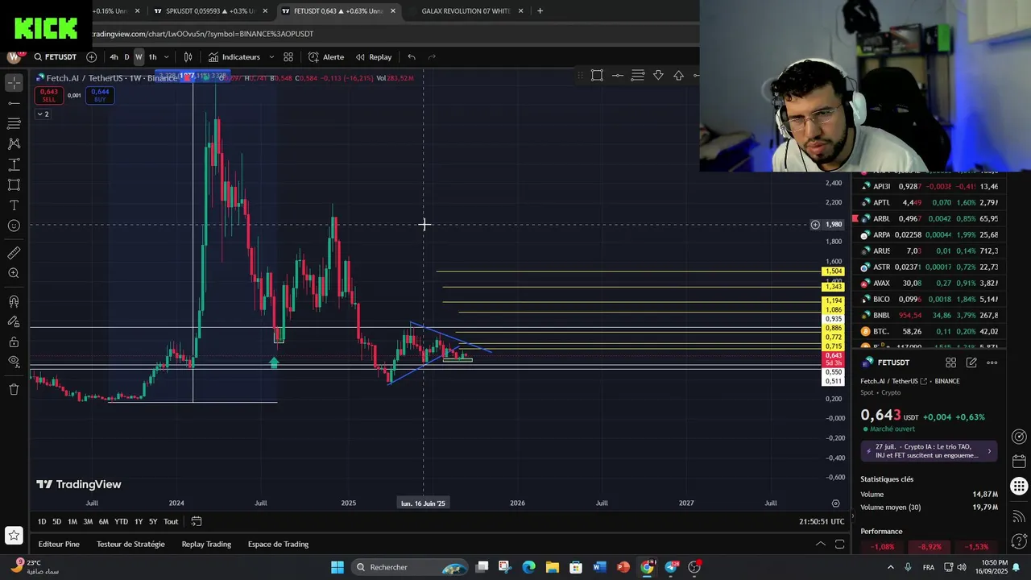Select the W weekly timeframe
The width and height of the screenshot is (1031, 580).
pyautogui.click(x=139, y=57)
